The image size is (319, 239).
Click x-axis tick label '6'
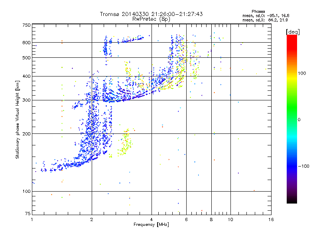tap(186, 219)
